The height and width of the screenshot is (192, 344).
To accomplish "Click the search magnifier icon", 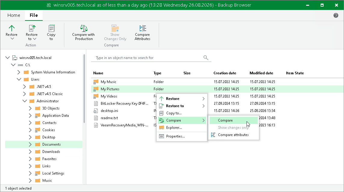I will click(206, 57).
